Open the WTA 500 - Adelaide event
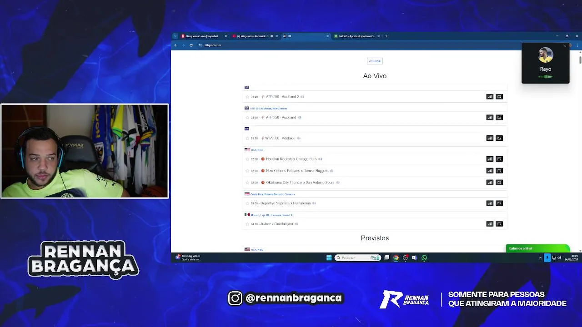Image resolution: width=582 pixels, height=327 pixels. coord(280,138)
